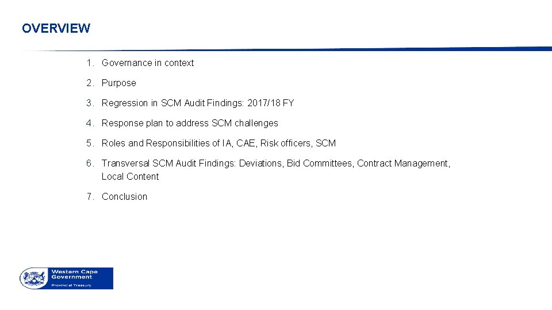This screenshot has height=310, width=552.
Task: Select the number 7 list marker
Action: (x=90, y=196)
